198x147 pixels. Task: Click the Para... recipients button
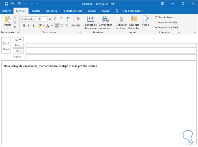coord(18,45)
